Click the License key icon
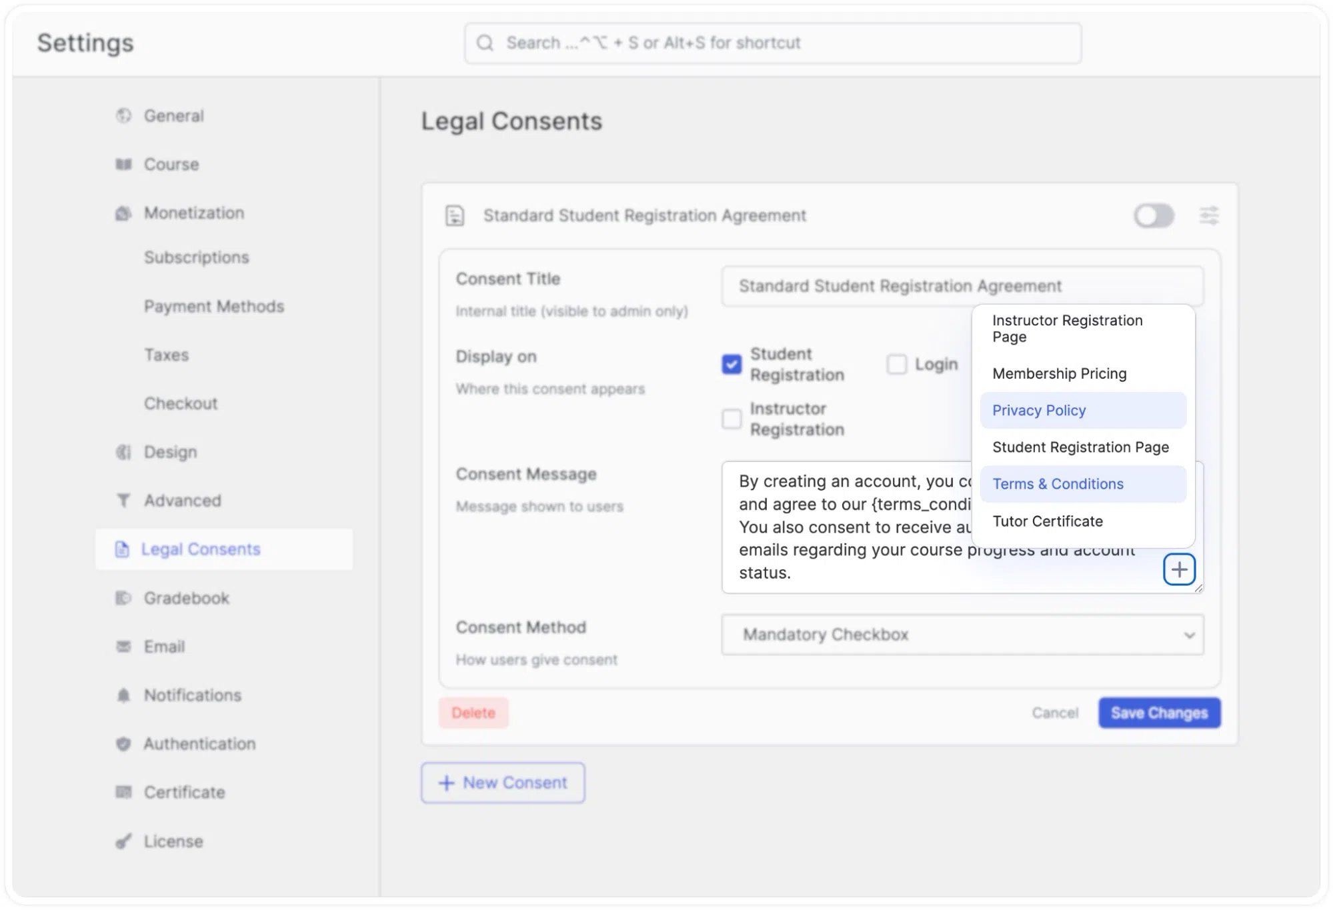1333x910 pixels. click(123, 841)
